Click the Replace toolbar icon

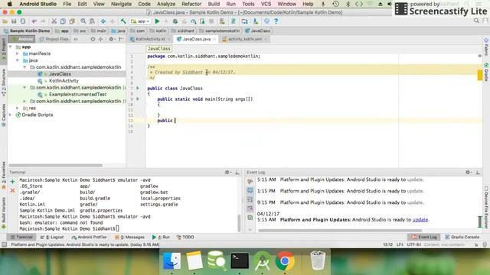92,21
